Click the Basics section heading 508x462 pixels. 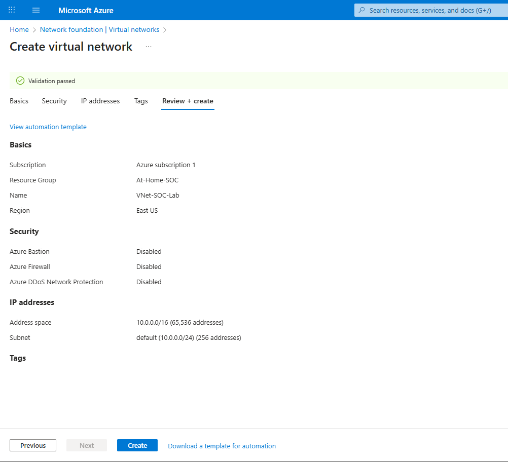(x=20, y=145)
